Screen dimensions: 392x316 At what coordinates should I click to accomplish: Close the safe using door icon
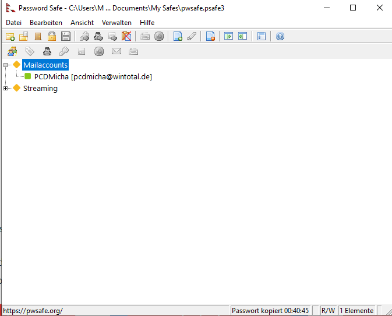pos(38,37)
